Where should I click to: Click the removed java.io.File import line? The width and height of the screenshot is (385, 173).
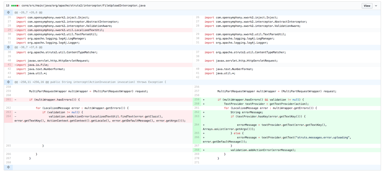[x=32, y=65]
